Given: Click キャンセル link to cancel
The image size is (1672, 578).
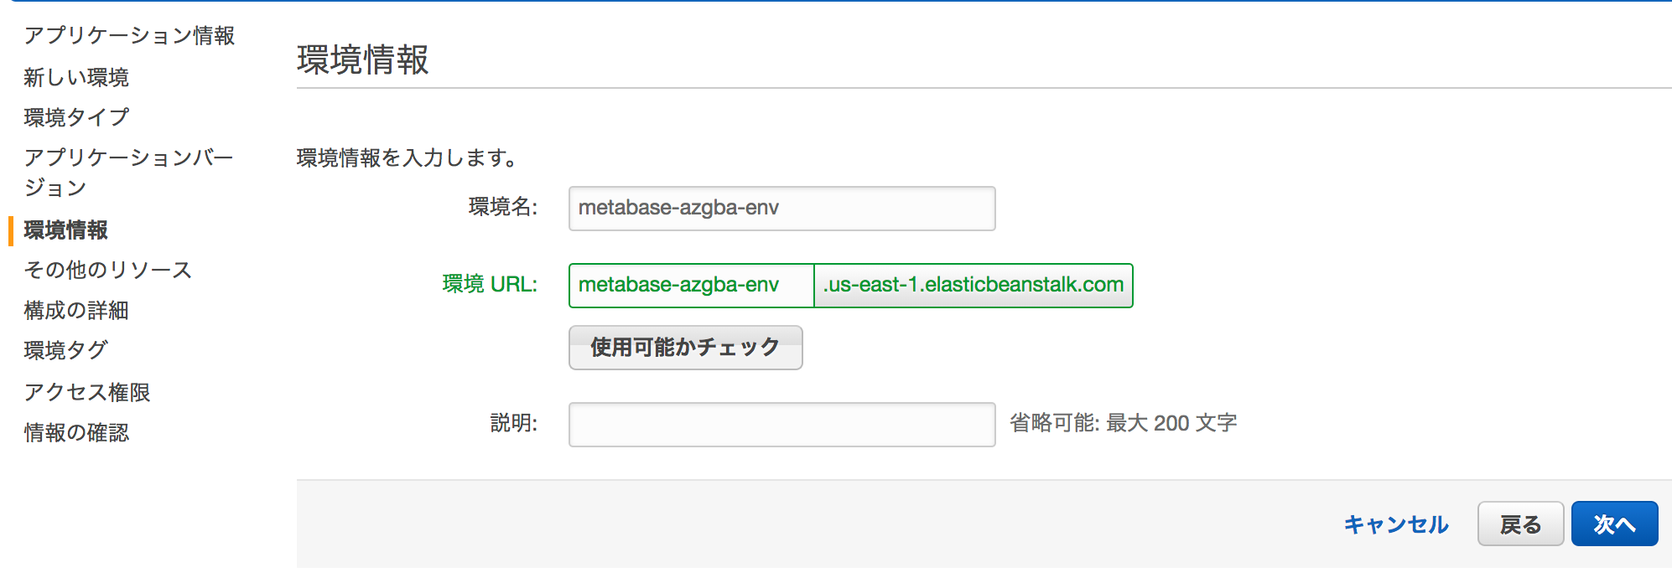Looking at the screenshot, I should 1396,524.
